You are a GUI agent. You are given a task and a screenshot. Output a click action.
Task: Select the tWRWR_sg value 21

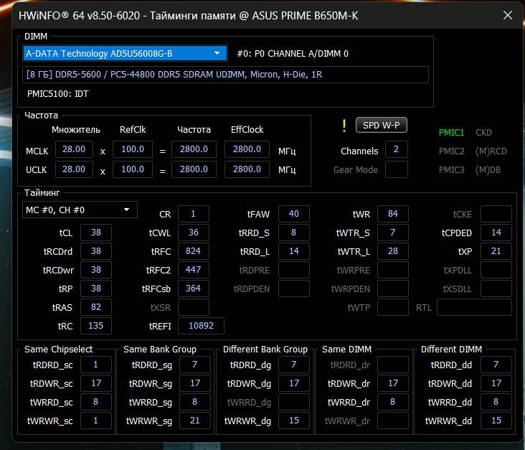tap(195, 421)
